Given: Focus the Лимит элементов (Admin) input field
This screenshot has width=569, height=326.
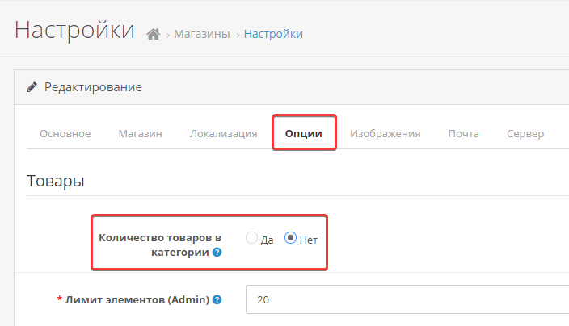Looking at the screenshot, I should coord(404,300).
